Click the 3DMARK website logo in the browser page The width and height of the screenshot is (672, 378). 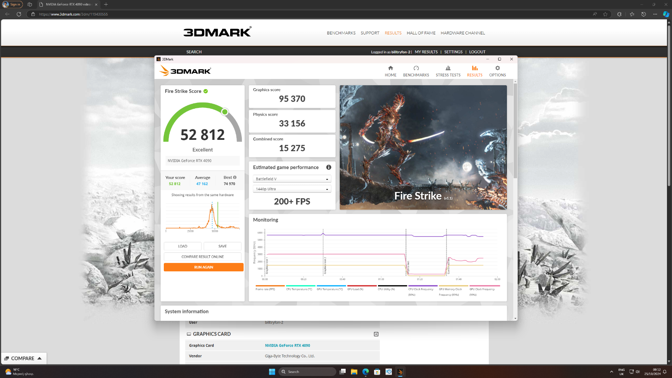click(x=217, y=32)
